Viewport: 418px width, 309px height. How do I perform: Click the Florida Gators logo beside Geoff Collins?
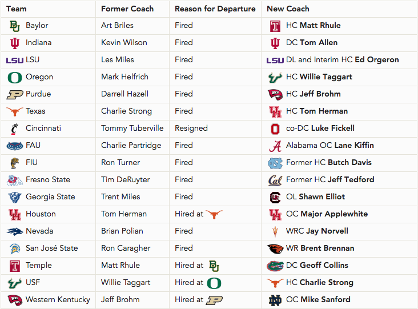pyautogui.click(x=275, y=266)
